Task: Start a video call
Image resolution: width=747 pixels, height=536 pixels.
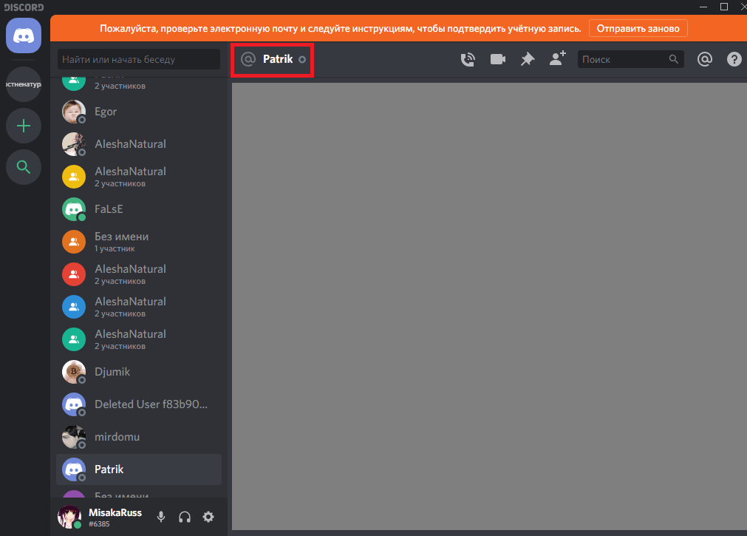Action: coord(497,60)
